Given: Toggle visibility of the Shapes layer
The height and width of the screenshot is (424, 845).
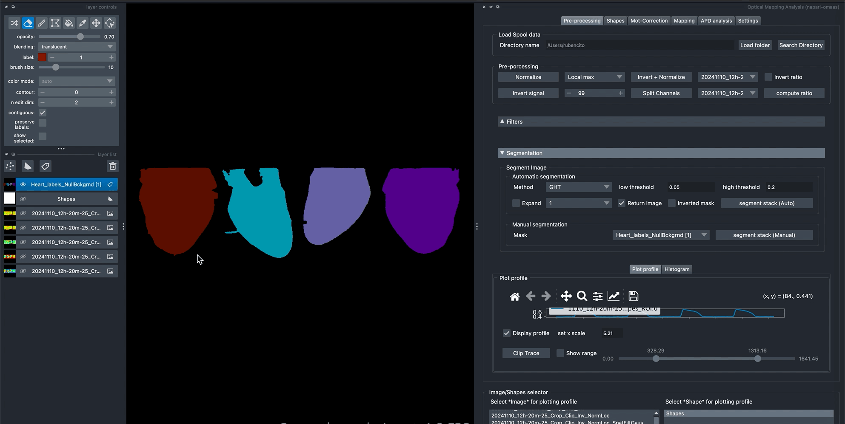Looking at the screenshot, I should tap(23, 199).
